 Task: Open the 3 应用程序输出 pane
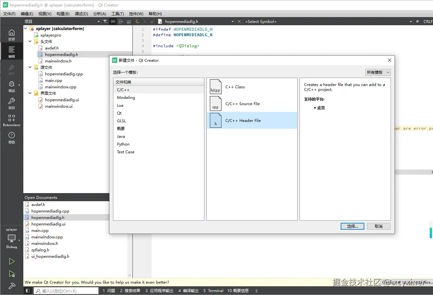tap(159, 291)
